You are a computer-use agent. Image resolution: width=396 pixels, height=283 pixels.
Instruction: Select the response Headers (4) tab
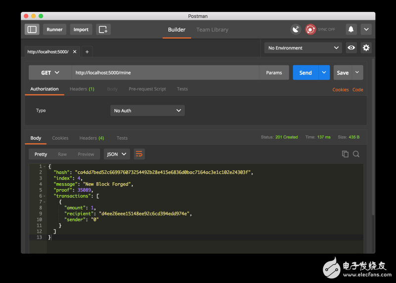(92, 138)
